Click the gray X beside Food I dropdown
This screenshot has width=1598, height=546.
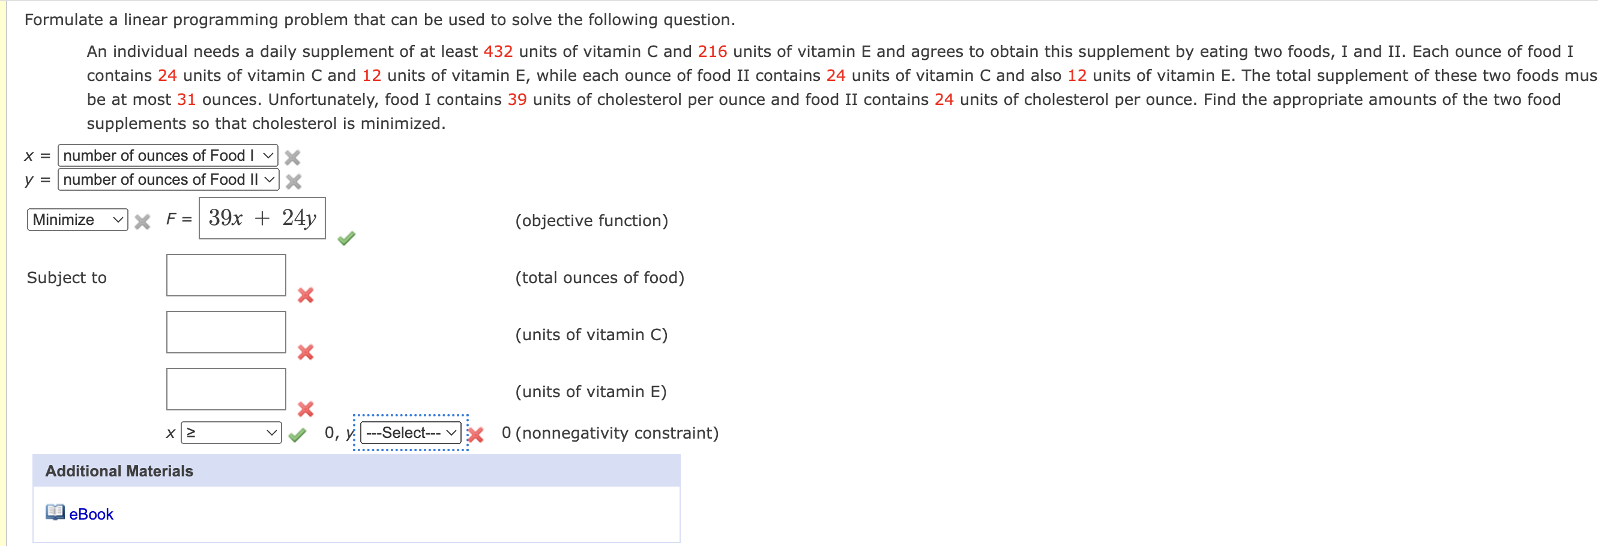[292, 157]
